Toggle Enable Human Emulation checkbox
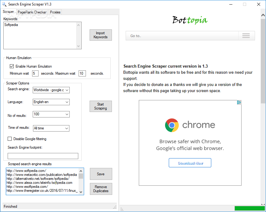 12,66
